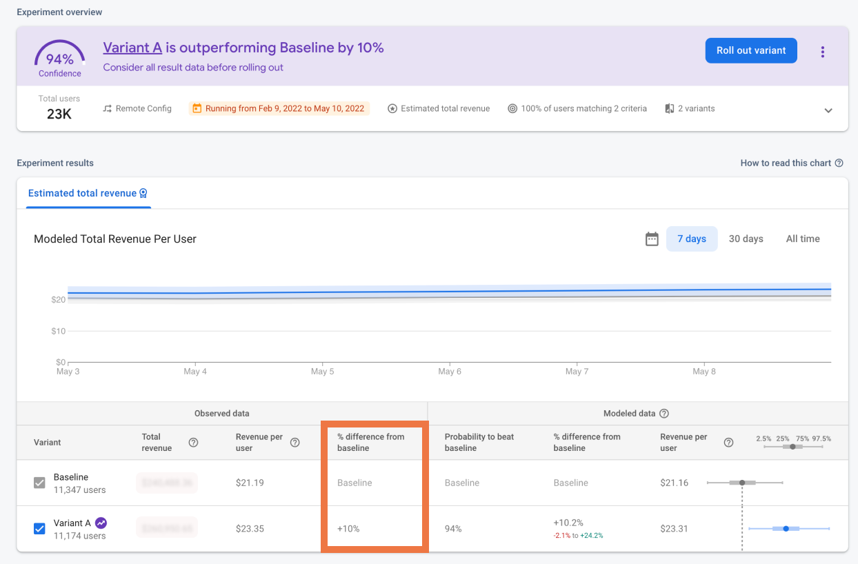858x564 pixels.
Task: Click star icon beside Estimated total revenue
Action: [x=392, y=109]
